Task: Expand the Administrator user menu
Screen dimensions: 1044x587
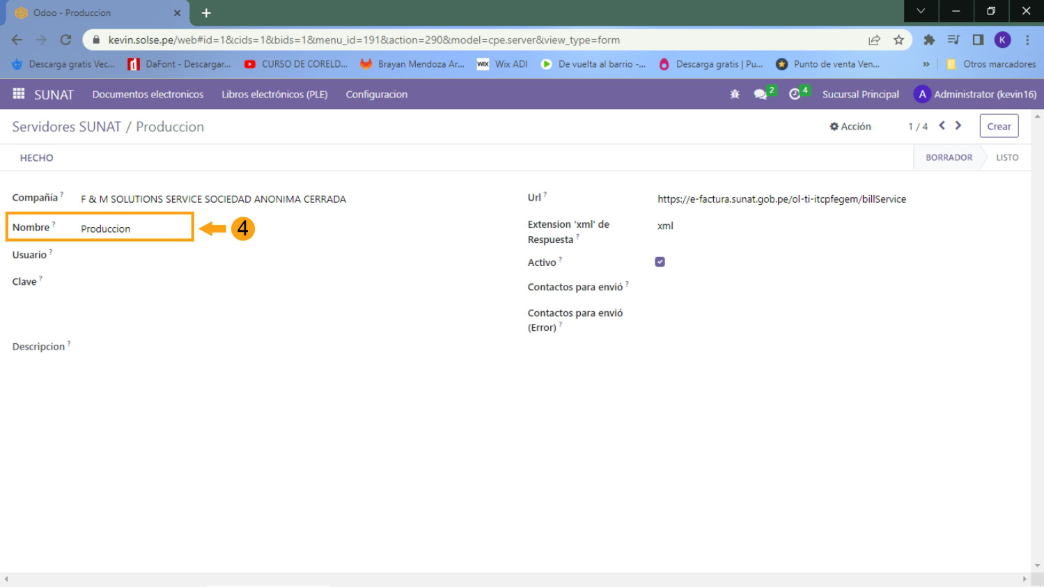Action: 975,94
